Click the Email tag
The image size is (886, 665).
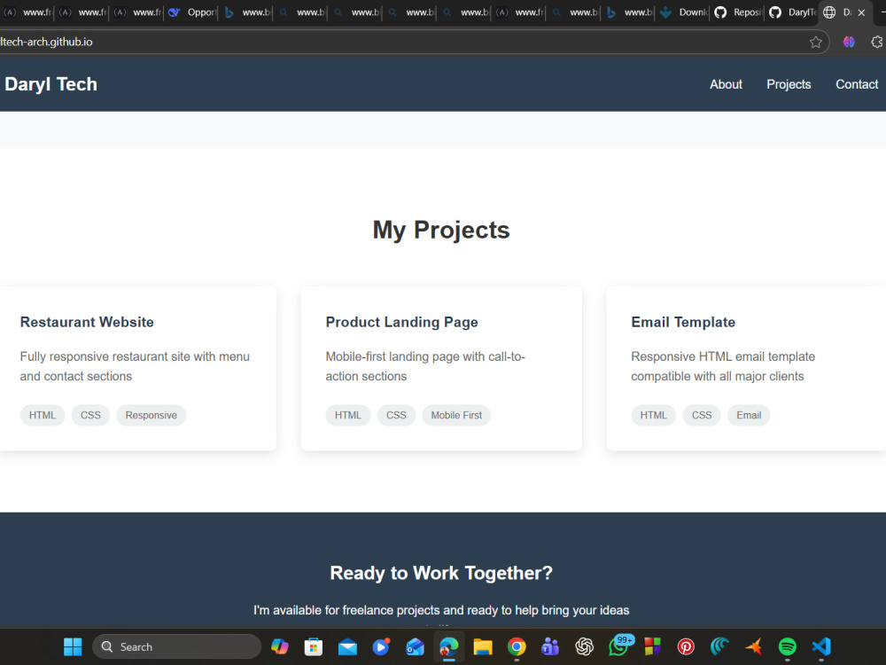[749, 415]
